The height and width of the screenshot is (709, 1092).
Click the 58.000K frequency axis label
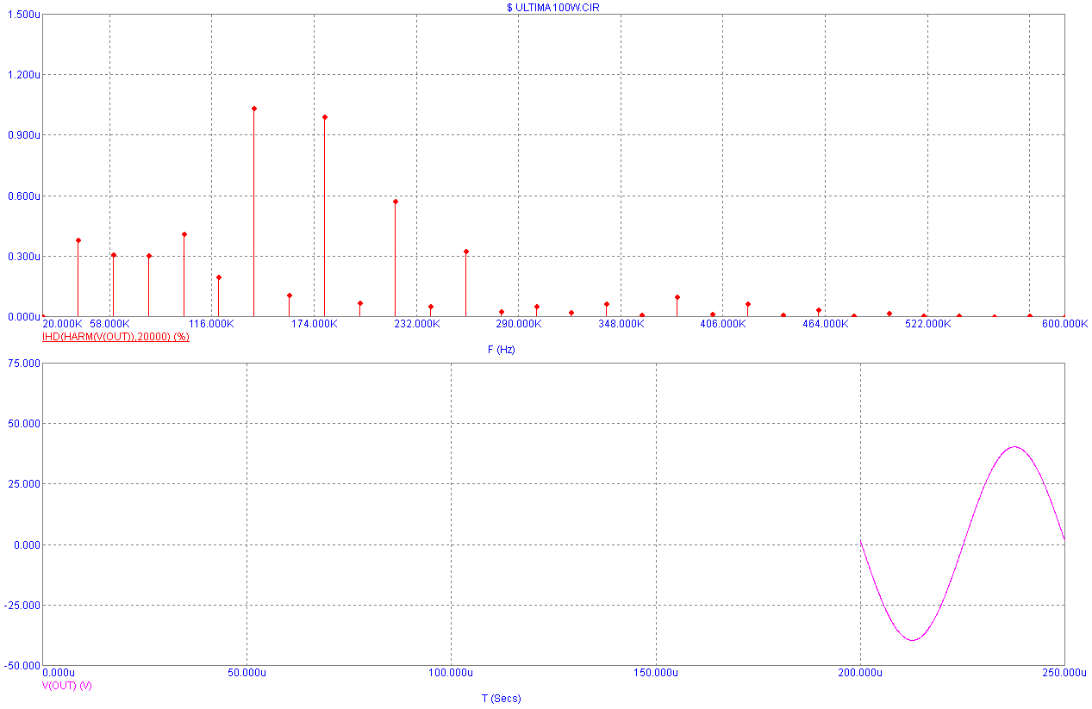click(110, 324)
